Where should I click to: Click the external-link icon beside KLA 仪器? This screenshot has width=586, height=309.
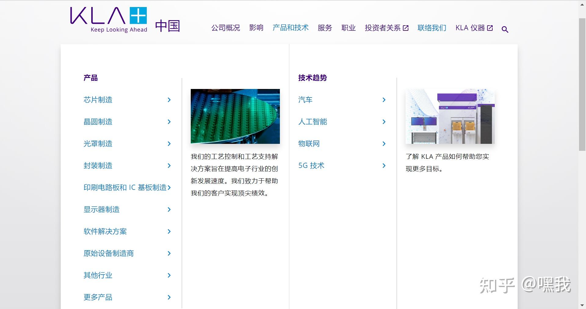click(x=490, y=28)
